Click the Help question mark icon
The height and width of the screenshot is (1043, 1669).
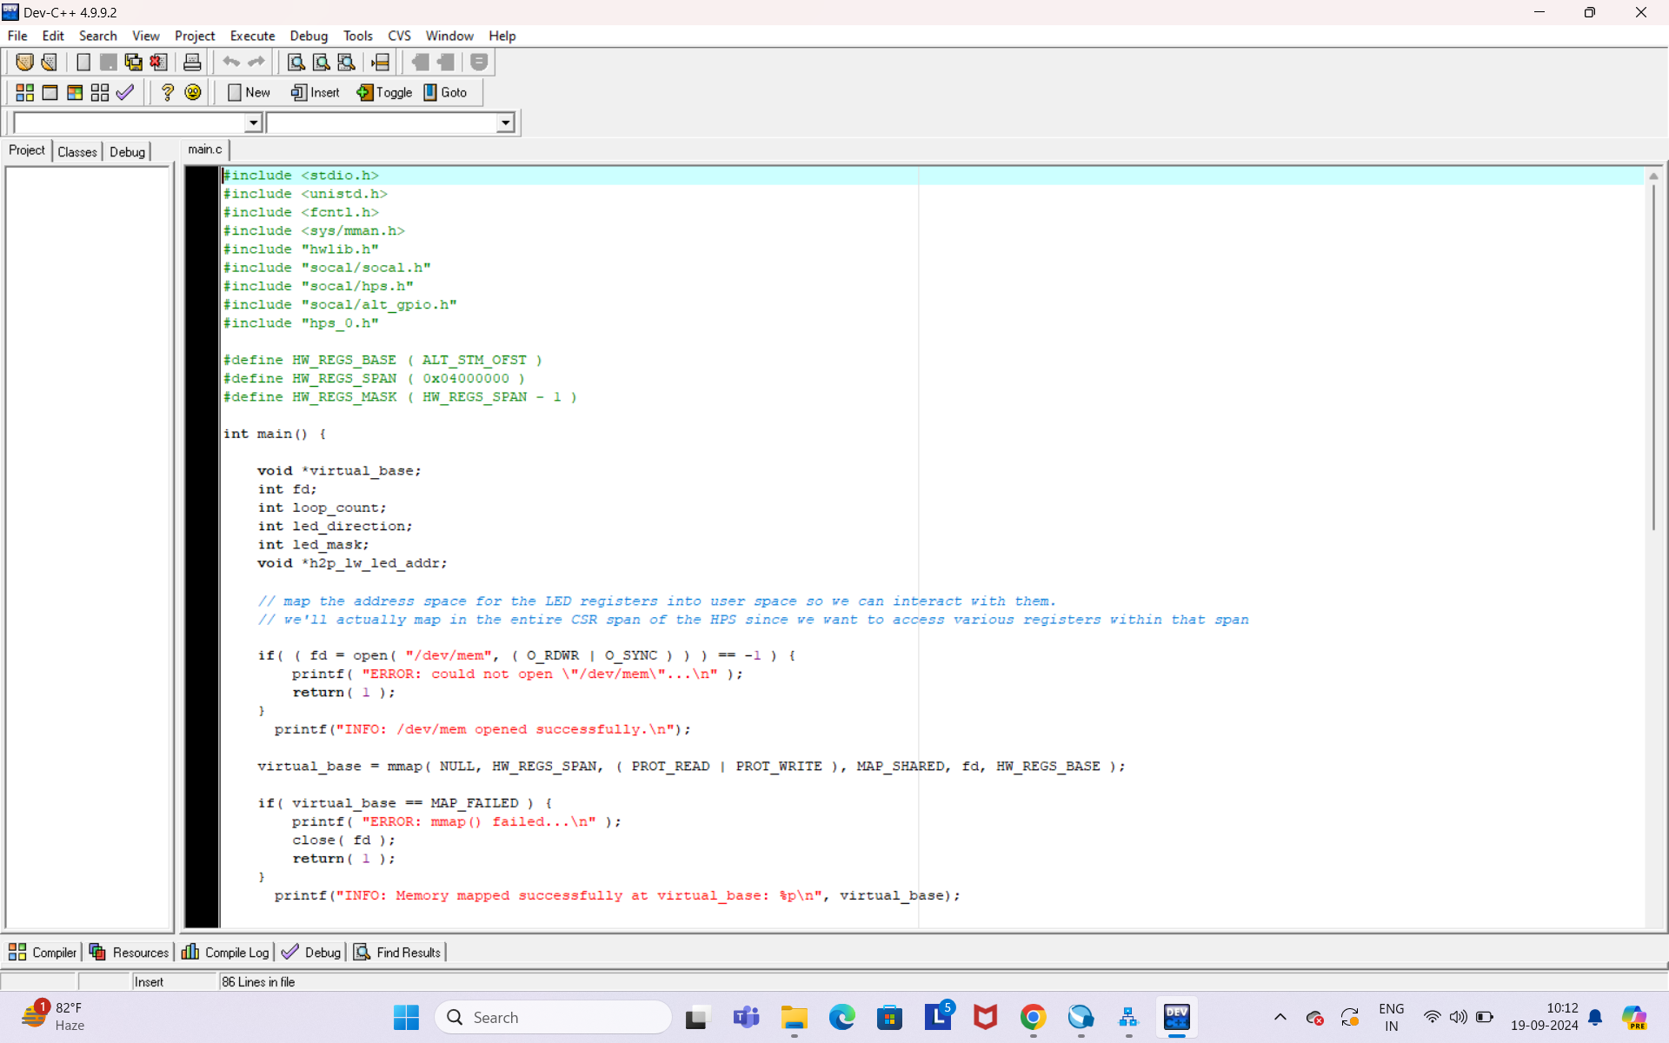(x=168, y=92)
